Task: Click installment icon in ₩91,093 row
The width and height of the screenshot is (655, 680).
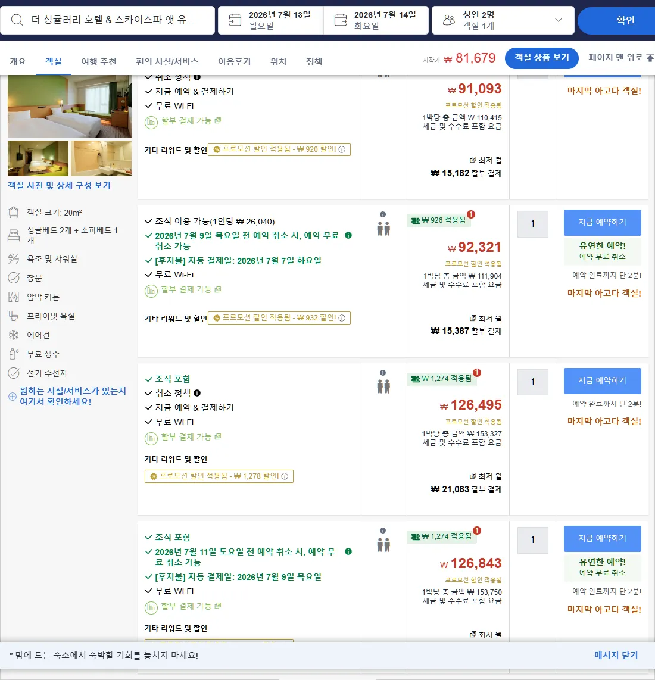Action: click(151, 122)
